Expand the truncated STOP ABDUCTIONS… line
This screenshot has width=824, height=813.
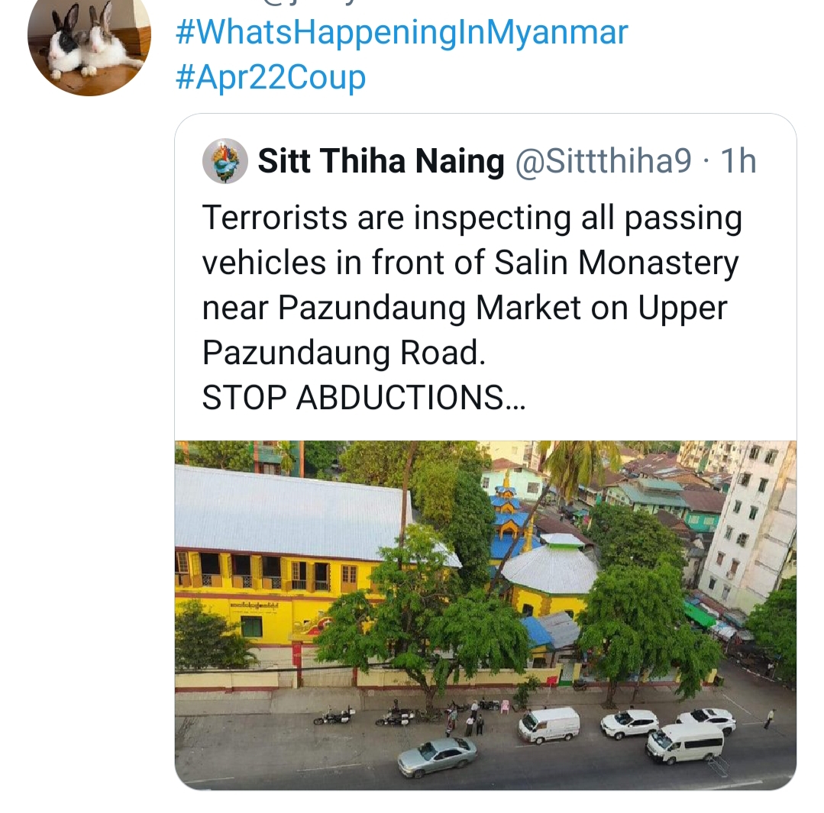coord(364,398)
